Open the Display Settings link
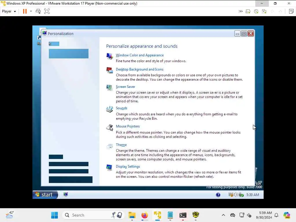Image resolution: width=296 pixels, height=222 pixels. coord(128,166)
